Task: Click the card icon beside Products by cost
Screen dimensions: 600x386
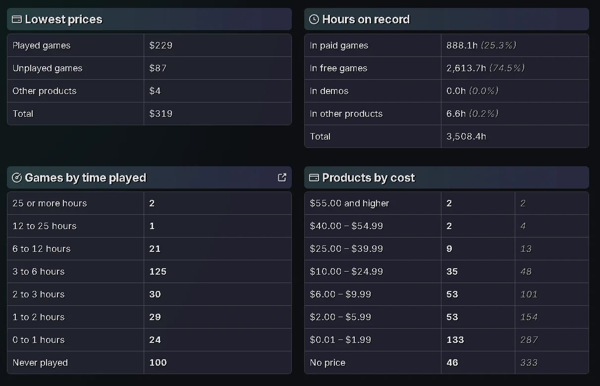Action: tap(314, 178)
